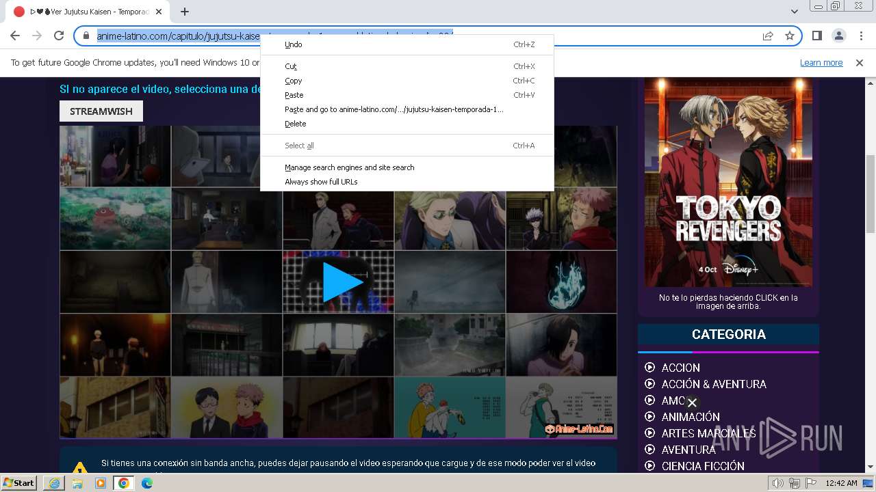Choose Delete in context menu
Screen dimensions: 876x492
tap(407, 124)
